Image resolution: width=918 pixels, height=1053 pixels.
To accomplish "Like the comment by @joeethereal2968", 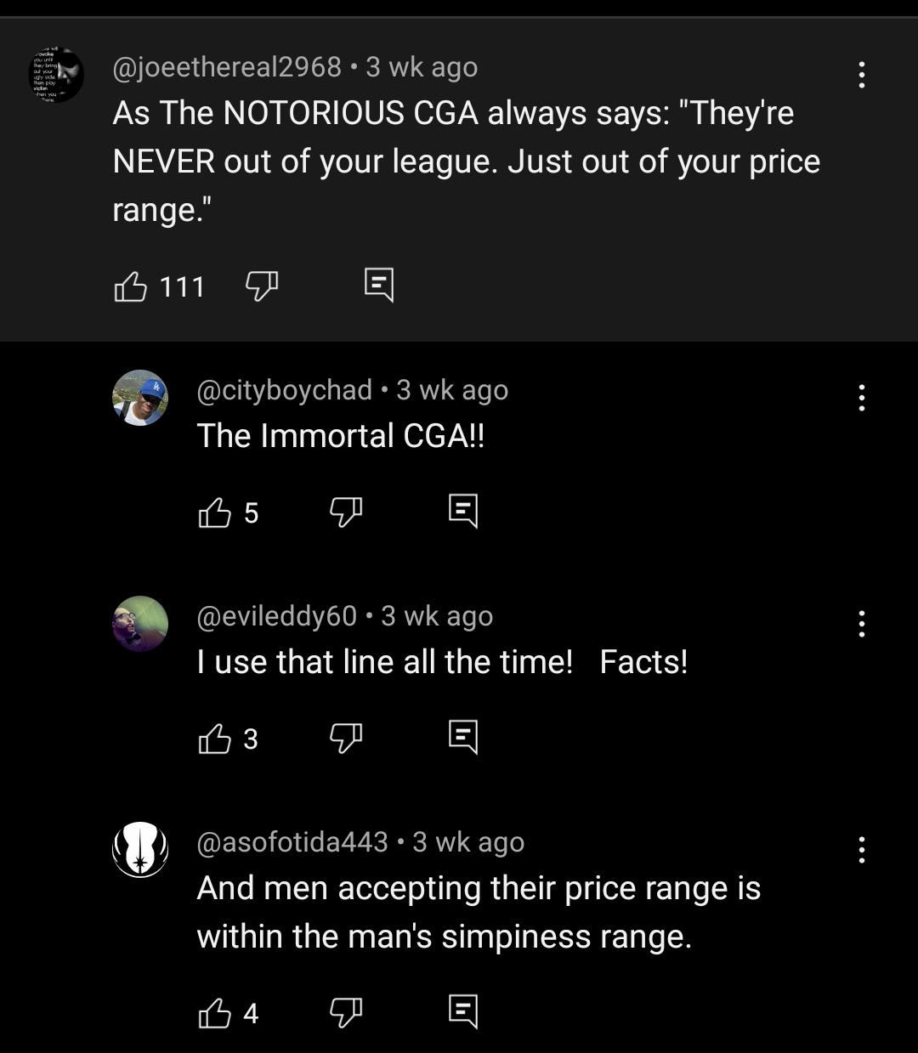I will point(130,286).
